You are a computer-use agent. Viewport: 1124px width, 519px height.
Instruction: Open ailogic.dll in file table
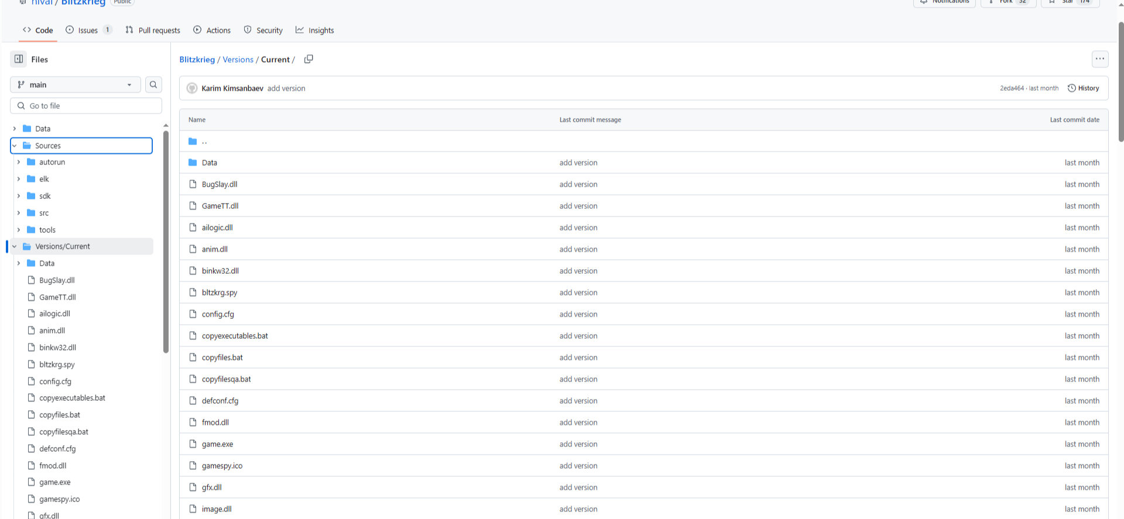tap(217, 228)
